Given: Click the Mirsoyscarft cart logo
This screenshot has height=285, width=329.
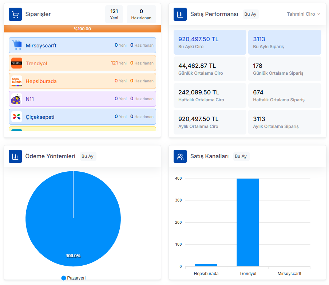Looking at the screenshot, I should pos(17,45).
